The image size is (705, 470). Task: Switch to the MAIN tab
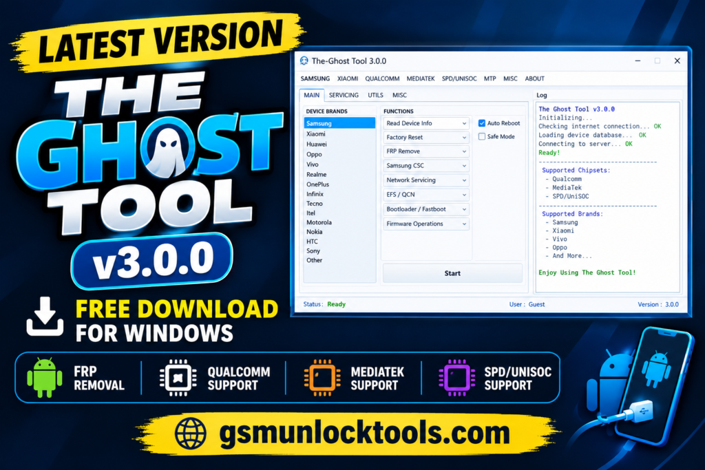pyautogui.click(x=312, y=95)
